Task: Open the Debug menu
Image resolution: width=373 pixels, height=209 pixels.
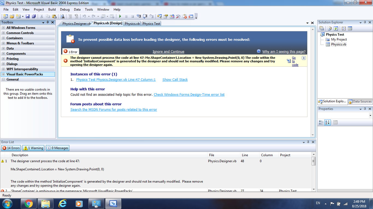Action: [65, 9]
